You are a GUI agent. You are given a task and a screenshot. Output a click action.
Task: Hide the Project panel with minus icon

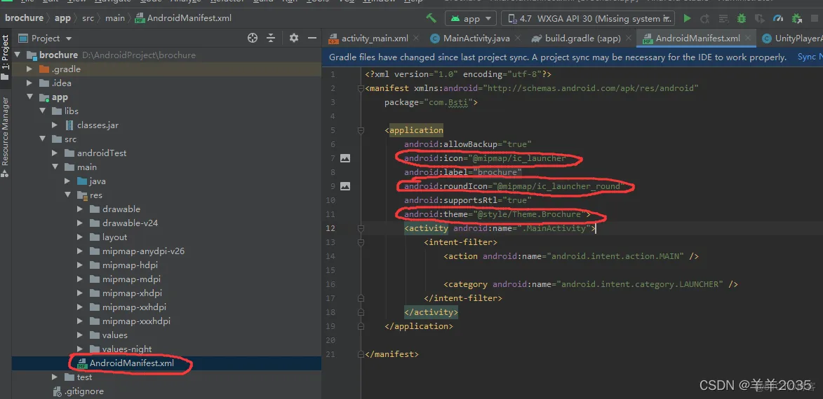tap(312, 38)
